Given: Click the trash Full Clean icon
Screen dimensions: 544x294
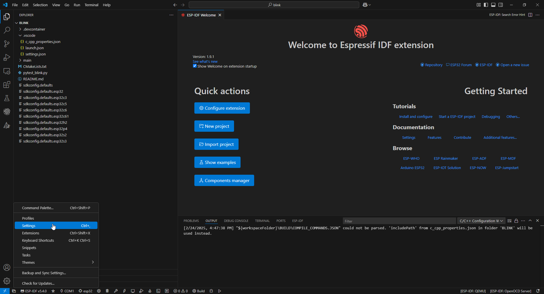Looking at the screenshot, I should coord(107,291).
